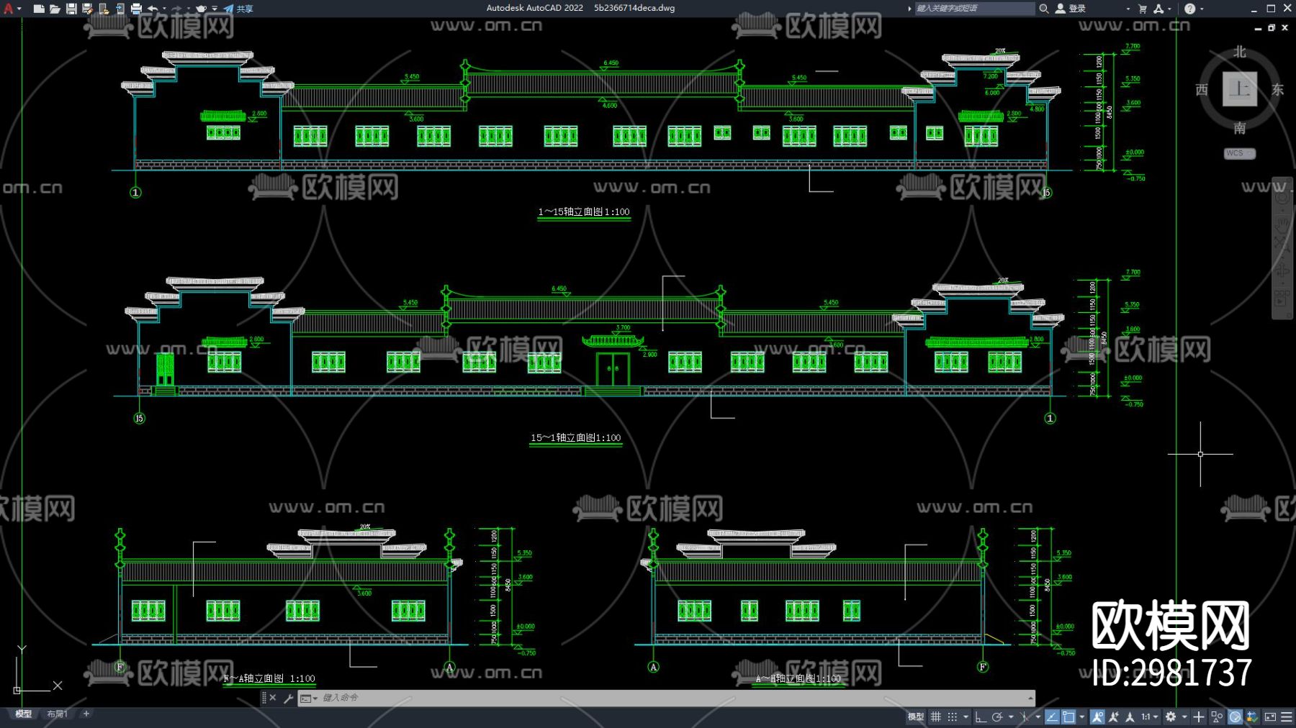The image size is (1296, 728).
Task: Open the Autodesk online connect icon
Action: pos(1158,9)
